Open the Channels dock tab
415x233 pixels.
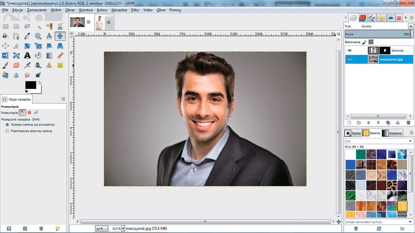coord(362,18)
